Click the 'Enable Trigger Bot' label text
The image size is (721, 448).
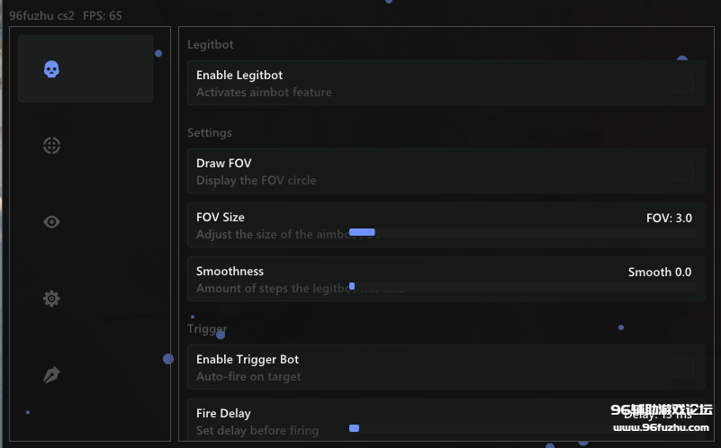[x=248, y=360]
